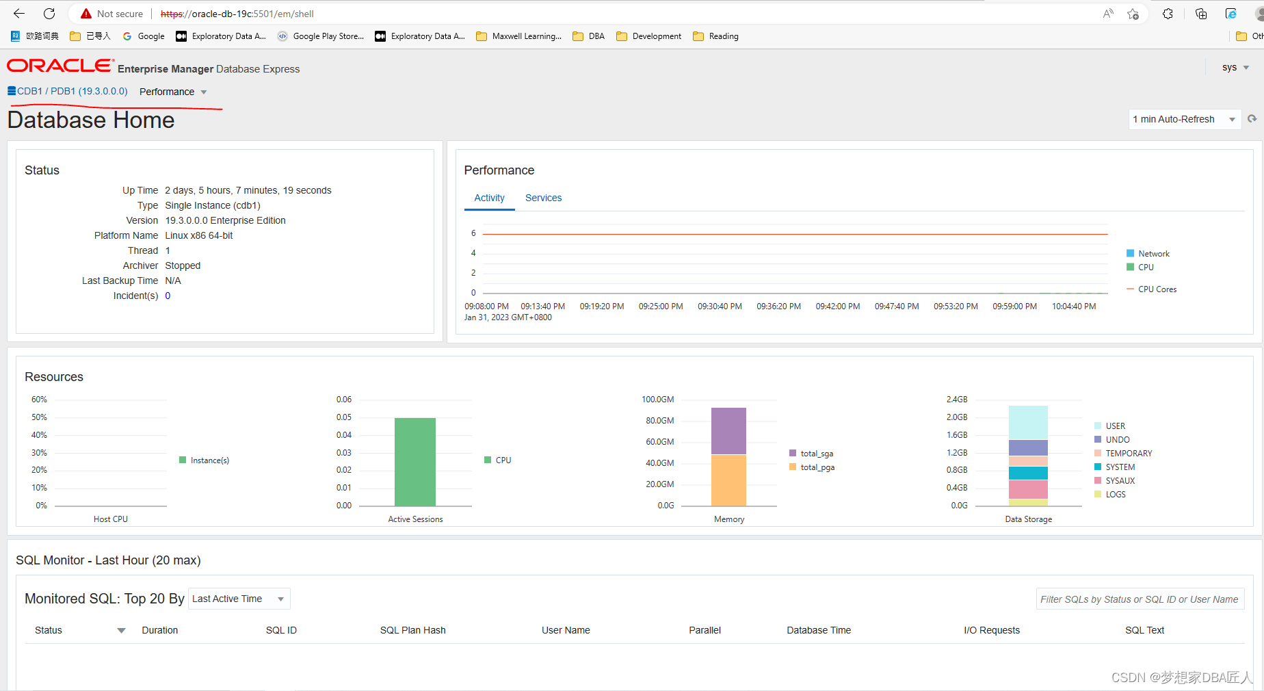Add page to favorites star icon
Viewport: 1264px width, 691px height.
(1133, 14)
